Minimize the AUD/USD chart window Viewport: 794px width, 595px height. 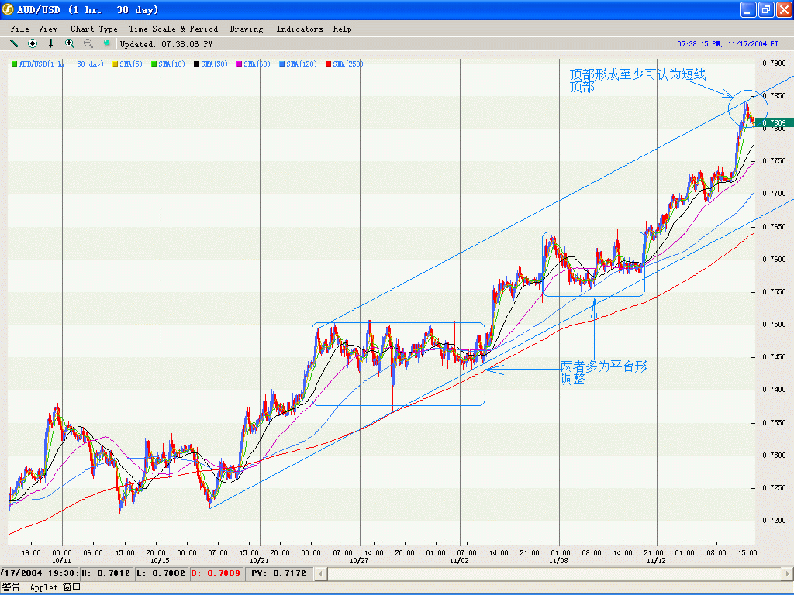pos(748,9)
